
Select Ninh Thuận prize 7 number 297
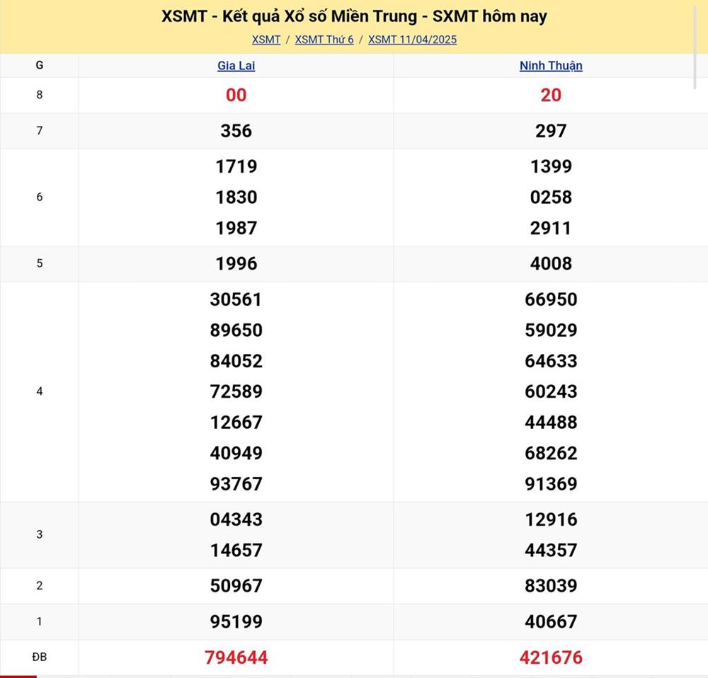coord(551,131)
